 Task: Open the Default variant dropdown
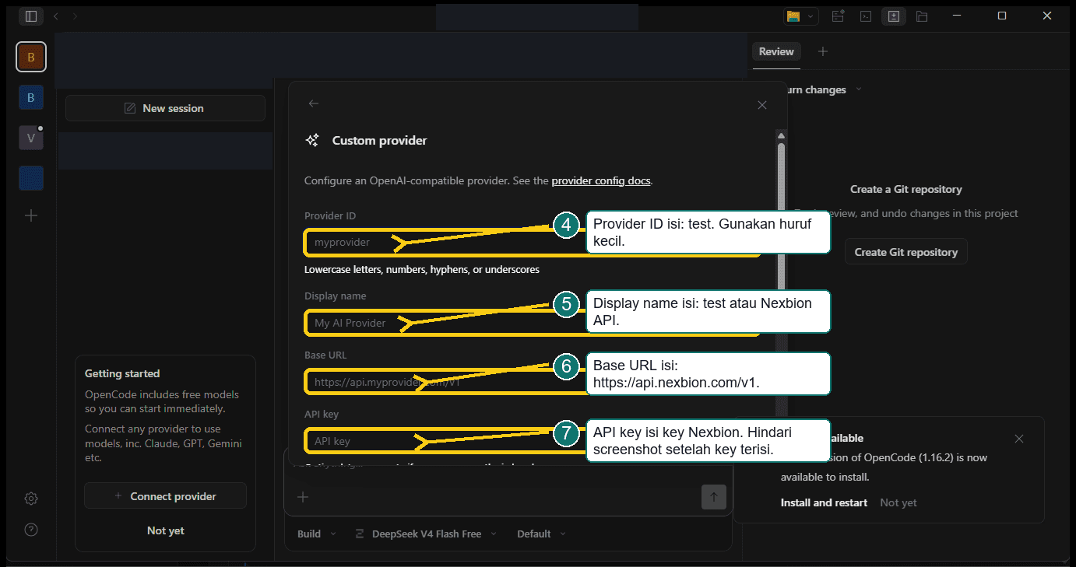pyautogui.click(x=542, y=534)
